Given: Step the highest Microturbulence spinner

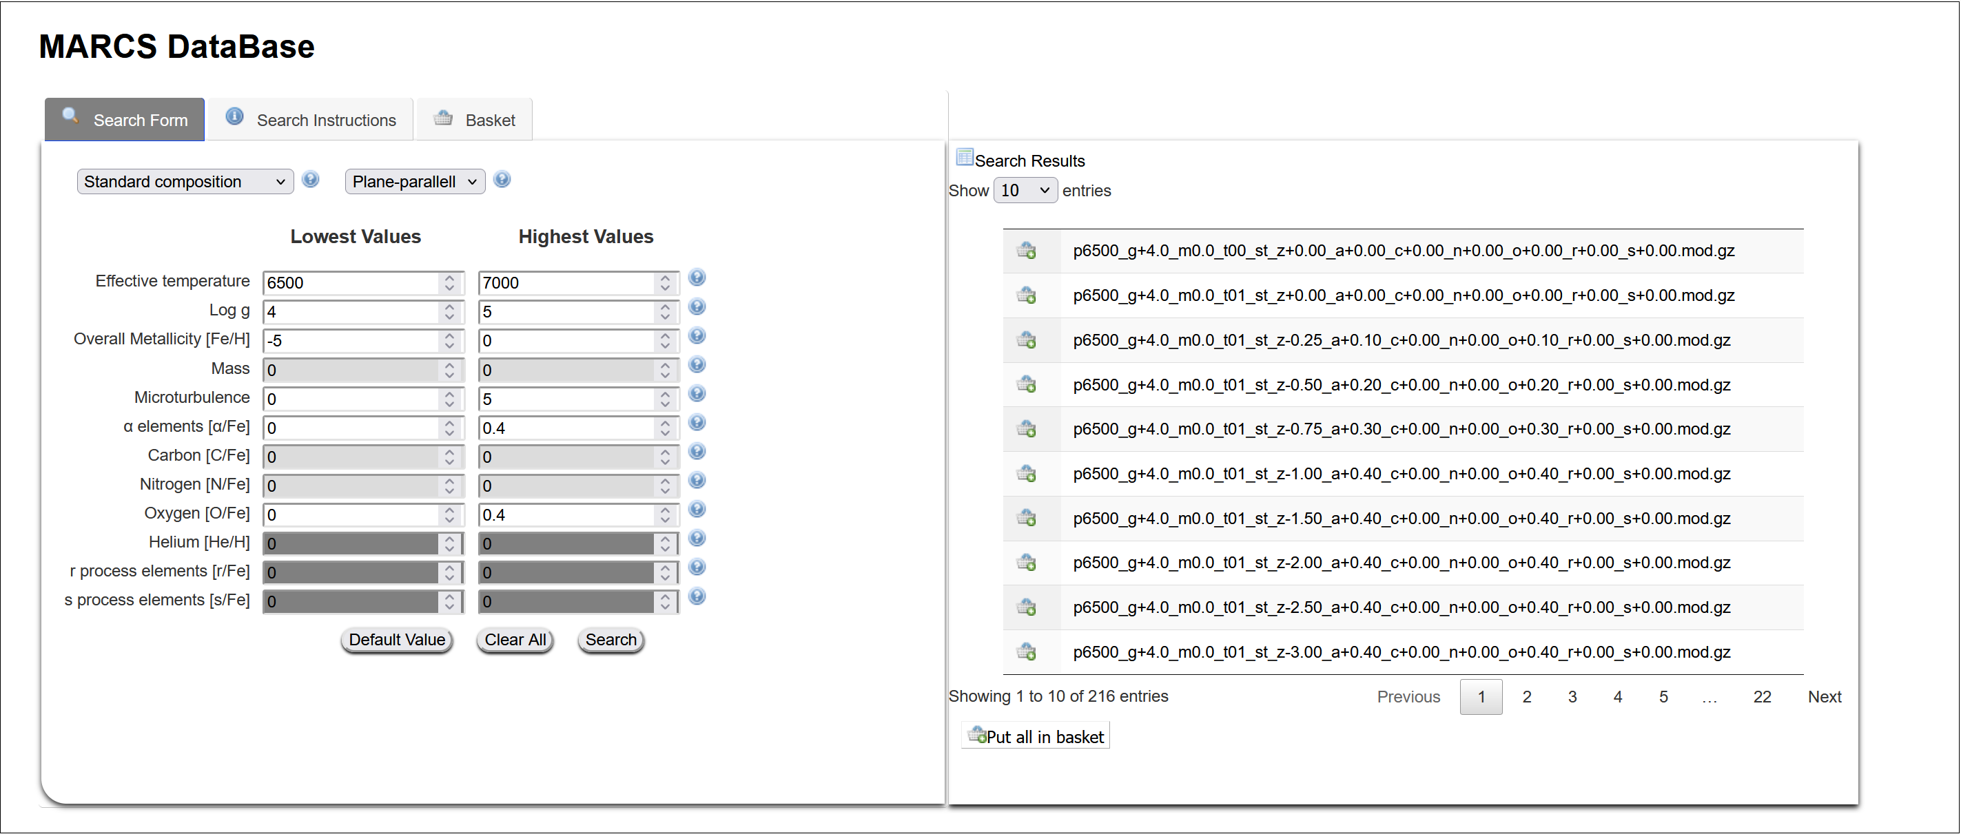Looking at the screenshot, I should coord(666,399).
